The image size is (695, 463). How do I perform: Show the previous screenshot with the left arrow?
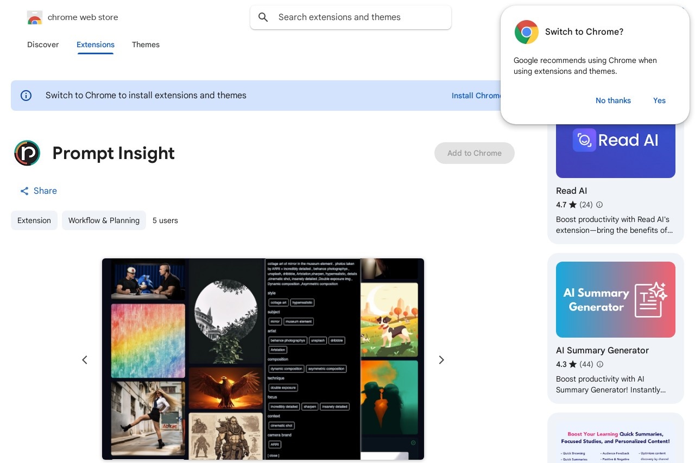[85, 360]
